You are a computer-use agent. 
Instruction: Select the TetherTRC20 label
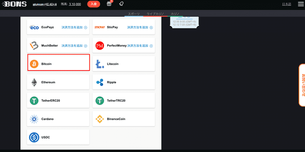tap(116, 101)
